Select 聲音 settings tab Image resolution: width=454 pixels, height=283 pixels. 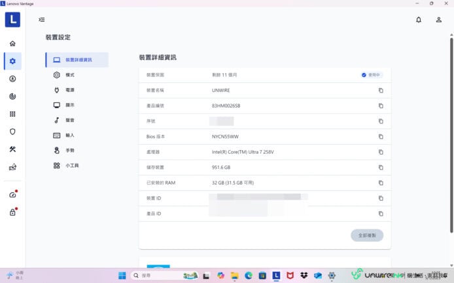tap(77, 120)
